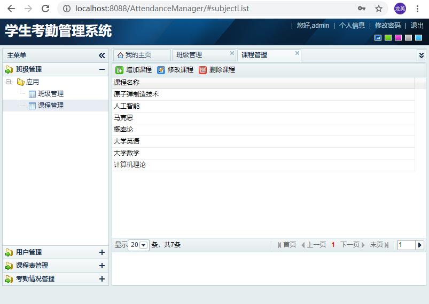Image resolution: width=429 pixels, height=304 pixels.
Task: Click the jump-to-page arrow button
Action: coord(420,245)
